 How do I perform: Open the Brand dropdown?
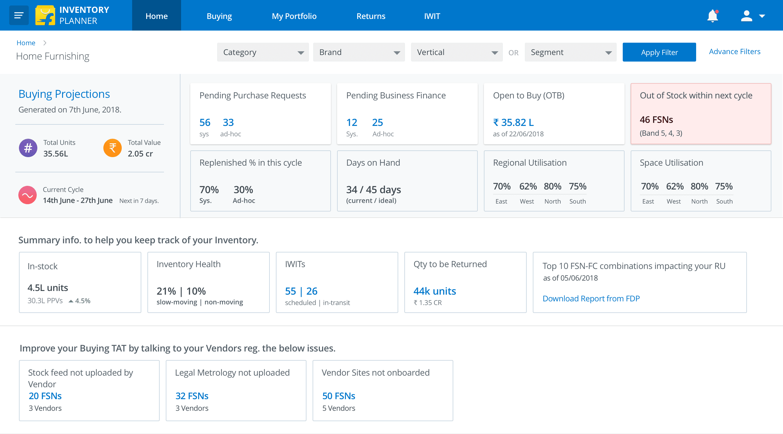pos(359,52)
